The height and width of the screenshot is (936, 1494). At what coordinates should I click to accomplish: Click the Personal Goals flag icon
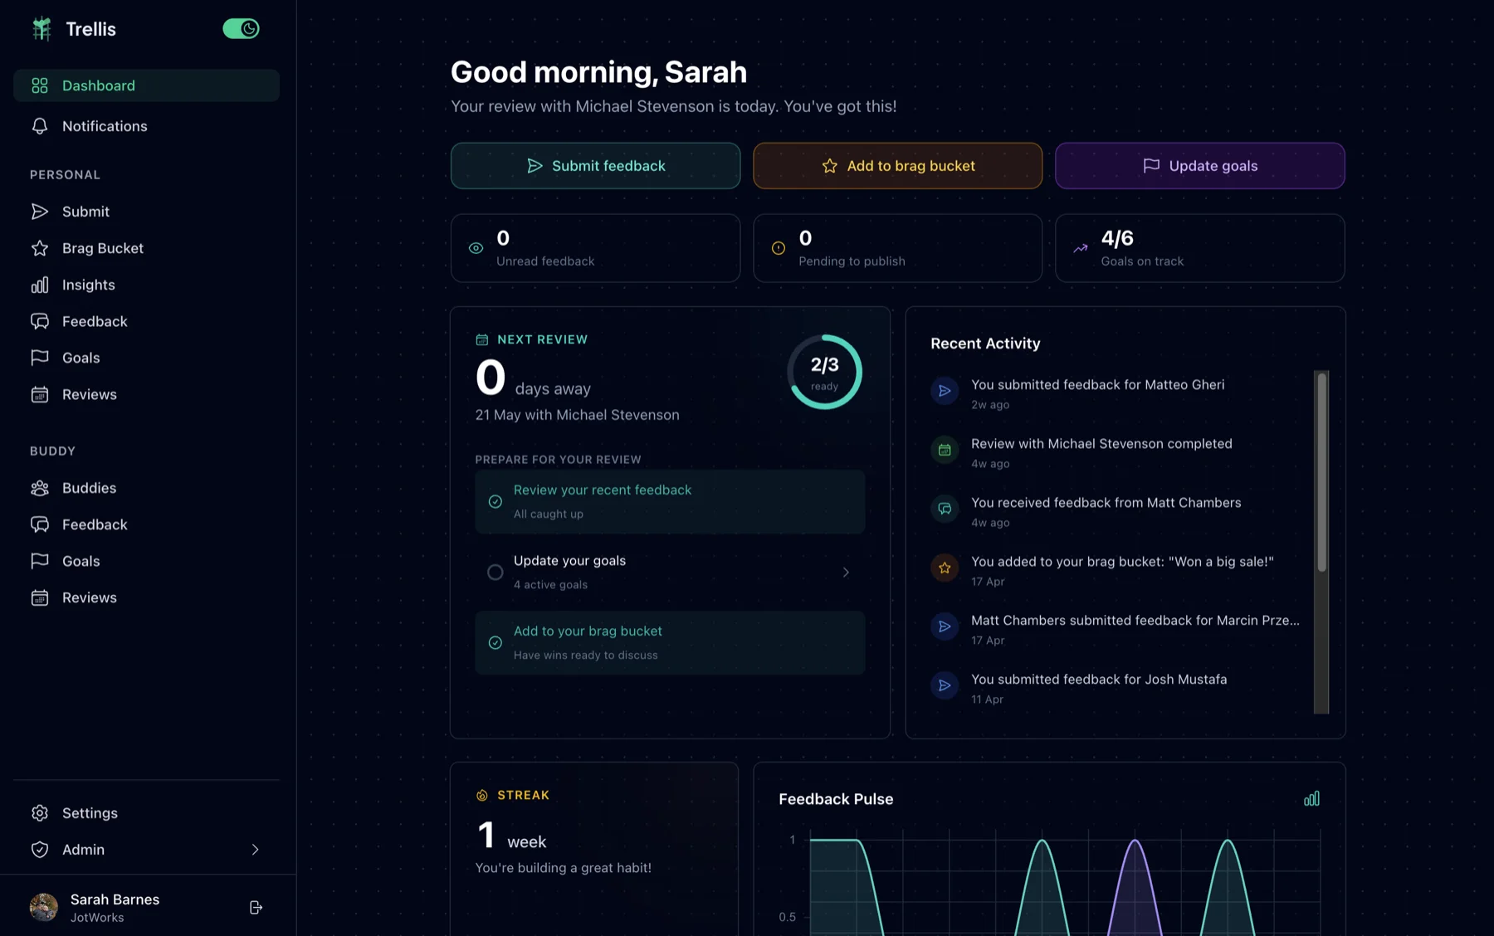point(40,358)
